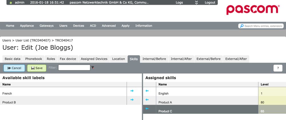Assign French skill using right arrow
286x120 pixels.
point(132,91)
